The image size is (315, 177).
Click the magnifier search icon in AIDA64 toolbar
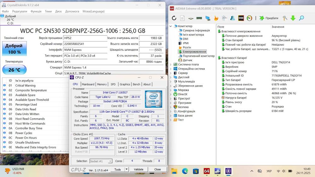point(301,18)
